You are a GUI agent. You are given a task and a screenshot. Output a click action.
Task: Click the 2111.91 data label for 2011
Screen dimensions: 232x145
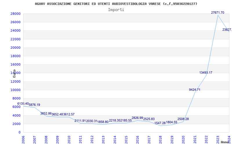(x=80, y=121)
